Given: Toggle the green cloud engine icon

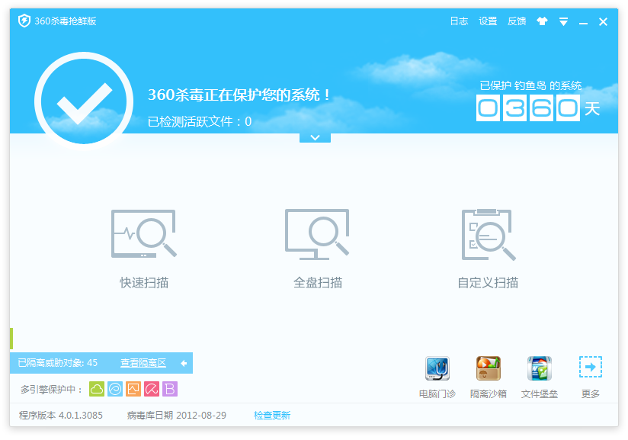Looking at the screenshot, I should [x=97, y=389].
